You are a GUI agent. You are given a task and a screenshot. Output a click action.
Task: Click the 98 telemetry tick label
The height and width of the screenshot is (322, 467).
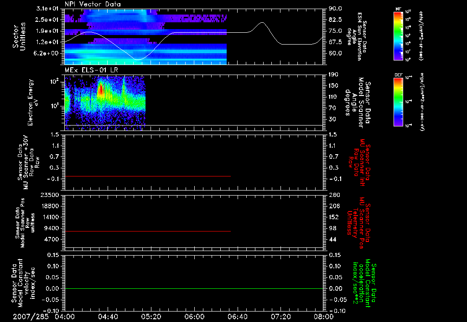point(332,228)
